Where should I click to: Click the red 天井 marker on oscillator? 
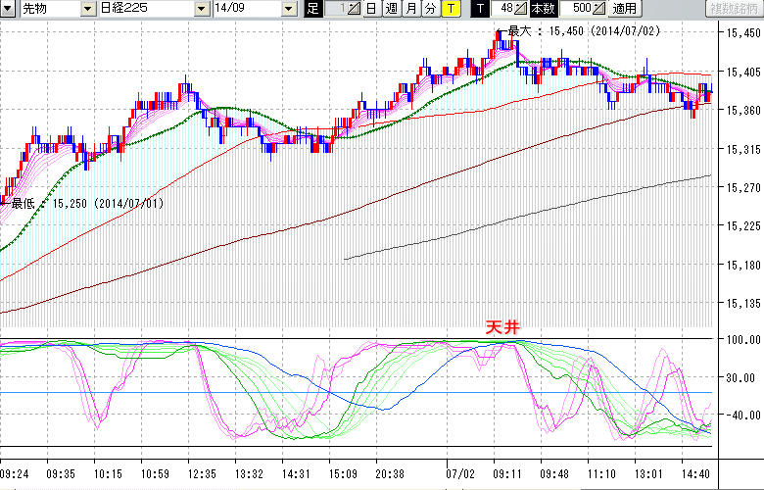tap(502, 328)
